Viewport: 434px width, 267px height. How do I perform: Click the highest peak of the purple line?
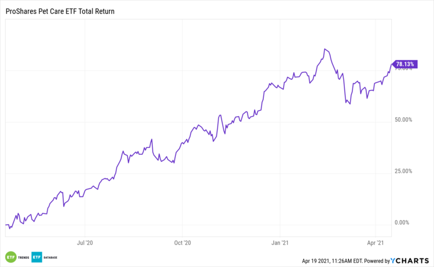coord(325,49)
